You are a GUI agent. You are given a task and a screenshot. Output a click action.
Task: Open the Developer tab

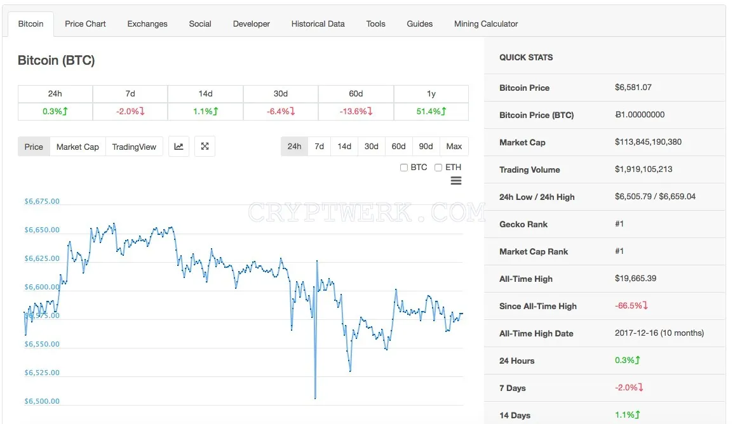click(252, 24)
